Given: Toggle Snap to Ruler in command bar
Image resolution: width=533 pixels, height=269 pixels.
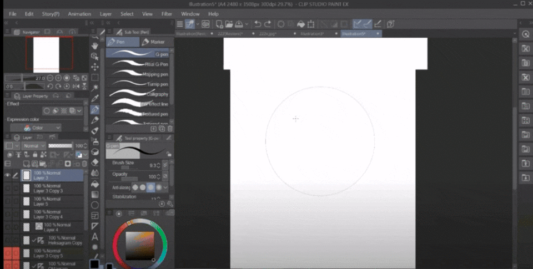Looking at the screenshot, I should pyautogui.click(x=357, y=24).
